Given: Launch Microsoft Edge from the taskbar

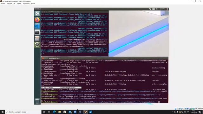Looking at the screenshot, I should 54,112.
